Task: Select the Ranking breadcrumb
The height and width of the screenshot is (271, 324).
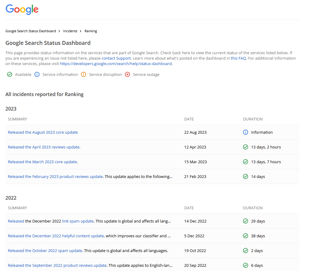Action: point(91,31)
